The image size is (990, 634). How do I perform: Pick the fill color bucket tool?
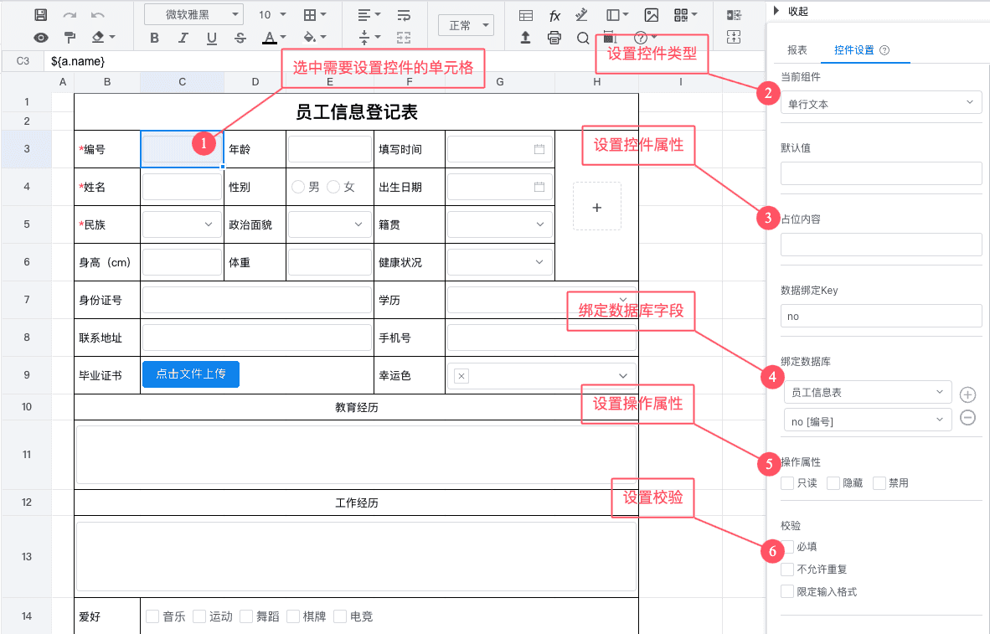[309, 37]
